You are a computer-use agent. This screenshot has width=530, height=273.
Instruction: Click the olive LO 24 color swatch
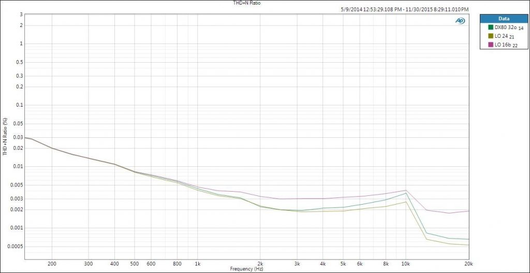coord(491,36)
